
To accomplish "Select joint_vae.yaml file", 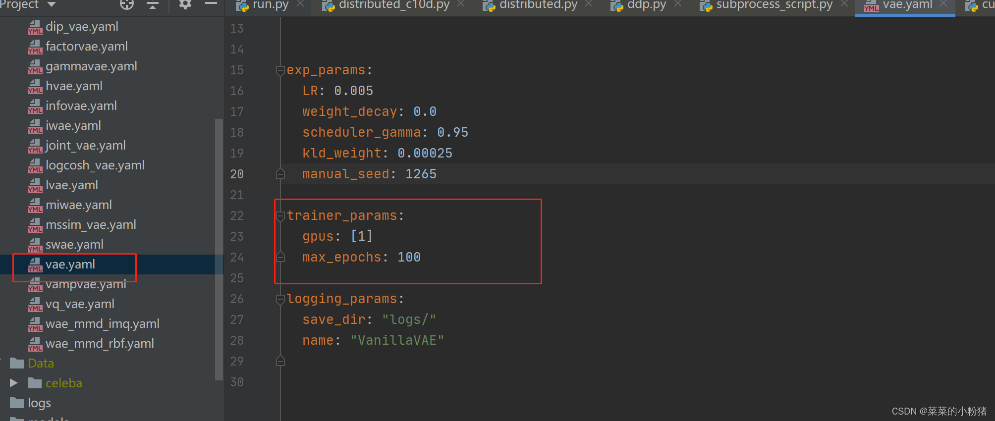I will pos(86,146).
